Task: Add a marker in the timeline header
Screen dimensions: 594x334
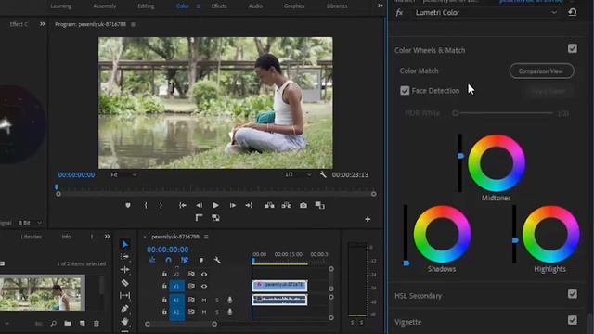Action: tap(201, 260)
